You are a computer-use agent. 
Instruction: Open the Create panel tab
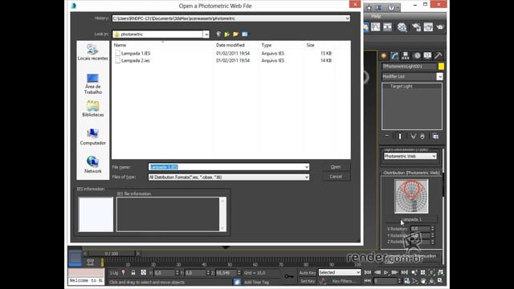pos(384,55)
